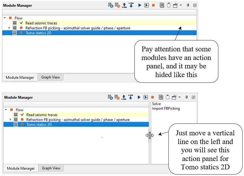Click clipboard paste icon in bottom panel toolbar
Image resolution: width=244 pixels, height=176 pixels.
coord(168,97)
